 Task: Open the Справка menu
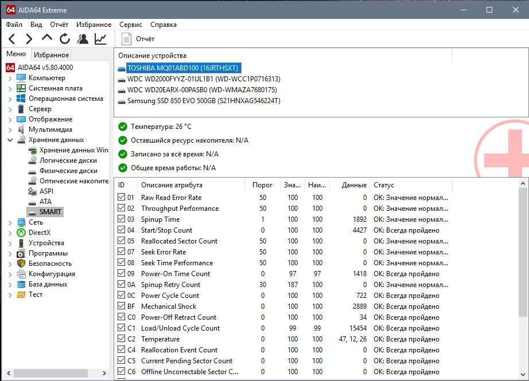[164, 25]
